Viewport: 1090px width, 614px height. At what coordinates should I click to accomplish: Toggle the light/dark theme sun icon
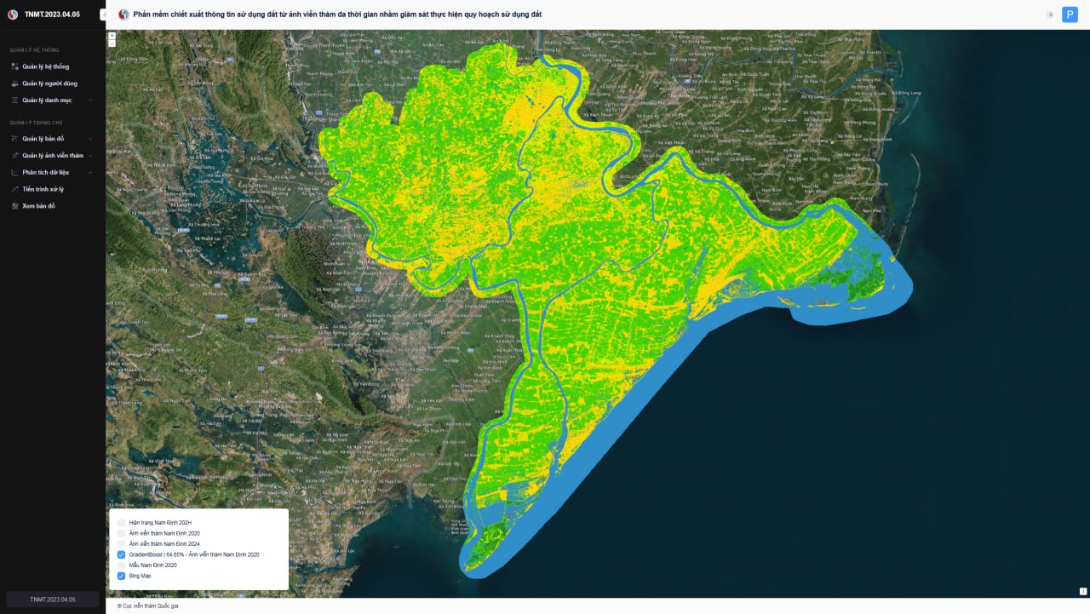click(x=1050, y=14)
